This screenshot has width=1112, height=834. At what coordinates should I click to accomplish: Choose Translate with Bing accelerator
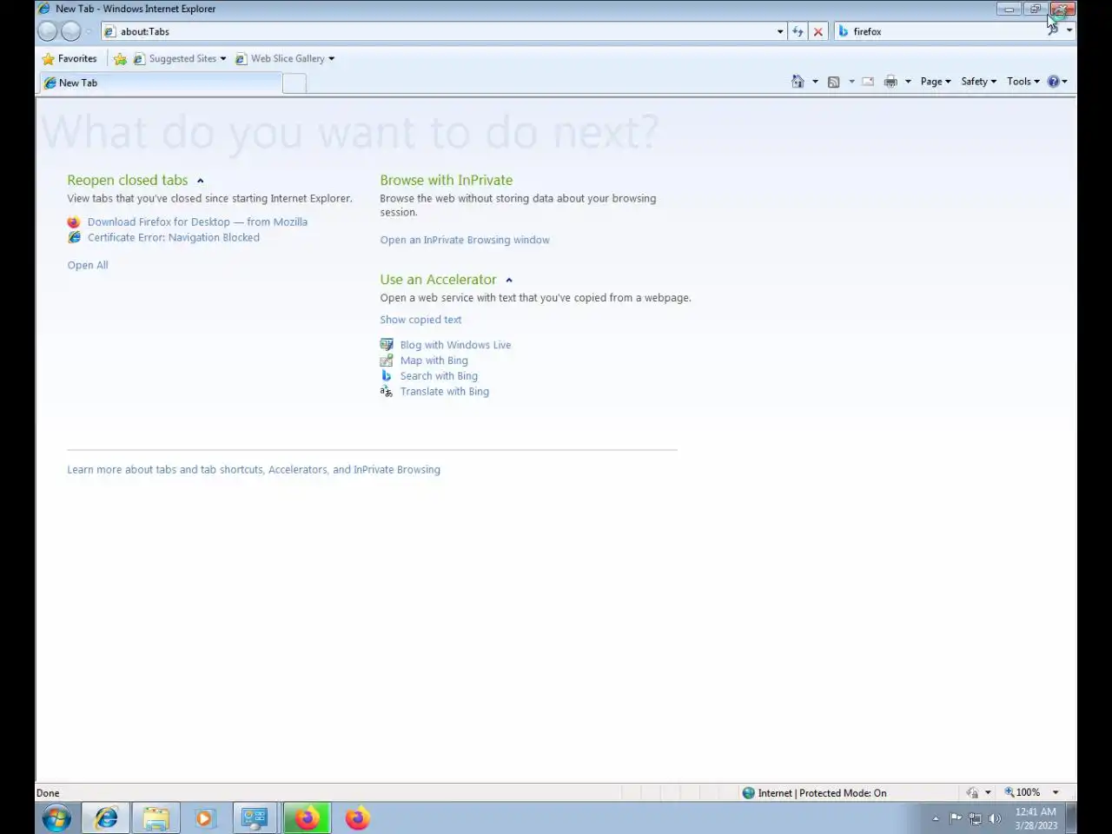[x=444, y=392]
